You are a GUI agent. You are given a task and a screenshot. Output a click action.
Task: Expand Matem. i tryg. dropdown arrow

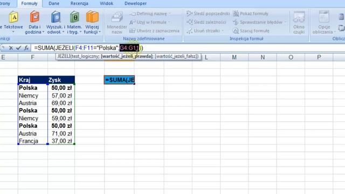pyautogui.click(x=80, y=32)
